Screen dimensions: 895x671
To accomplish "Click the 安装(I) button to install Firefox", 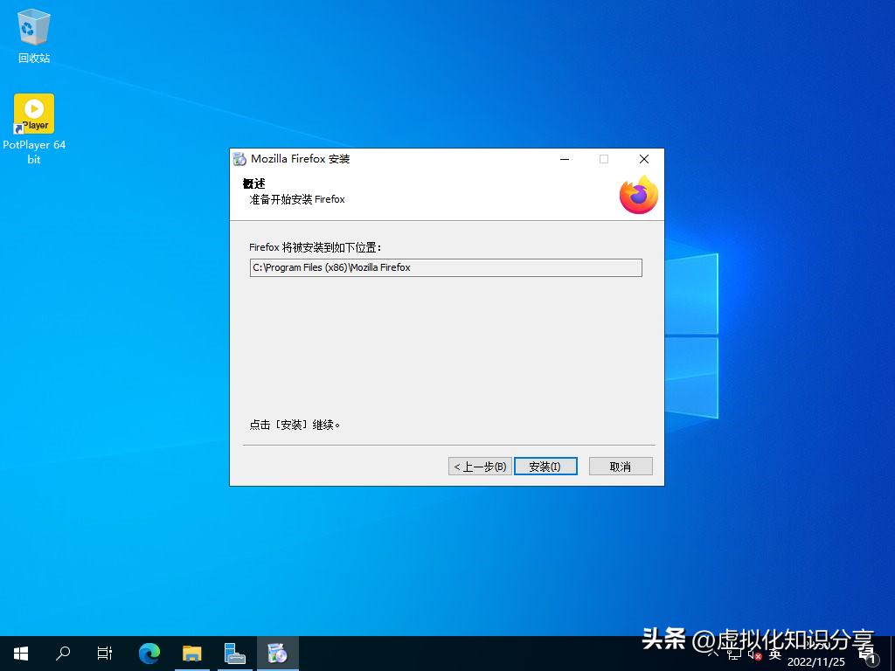I will (x=545, y=466).
